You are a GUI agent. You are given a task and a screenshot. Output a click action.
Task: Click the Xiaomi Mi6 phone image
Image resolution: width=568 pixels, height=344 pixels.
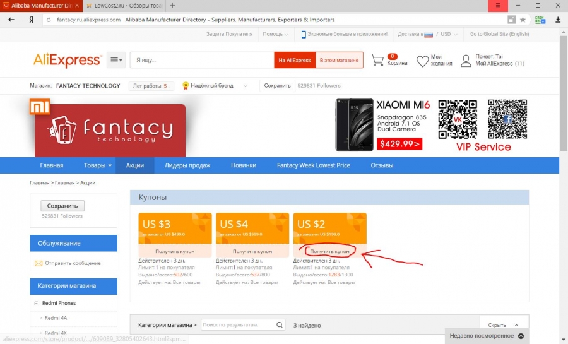[x=354, y=124]
